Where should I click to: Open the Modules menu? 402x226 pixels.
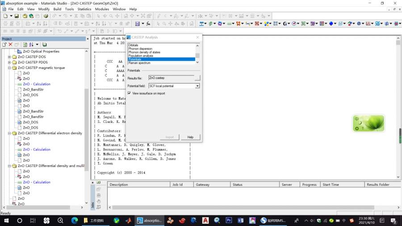coord(102,9)
